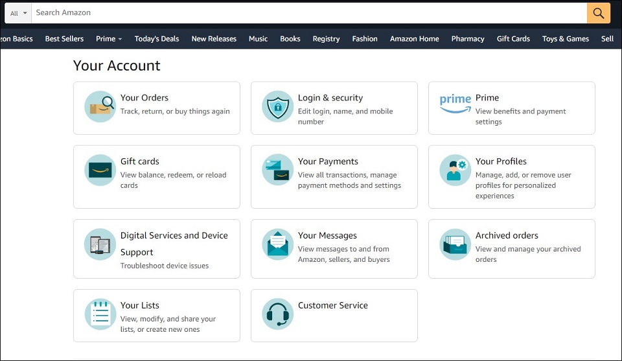Click 'View, modify, and share your lists' text
Screen dimensions: 622x361
(168, 324)
